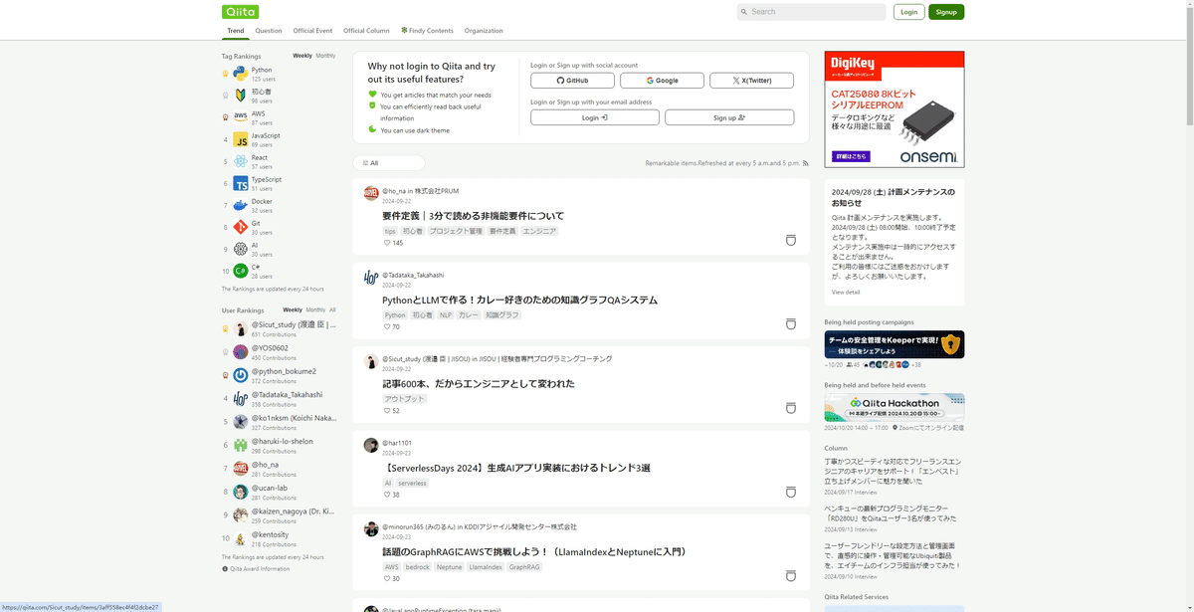Open the All feed filter dropdown
The height and width of the screenshot is (612, 1194).
click(x=388, y=163)
